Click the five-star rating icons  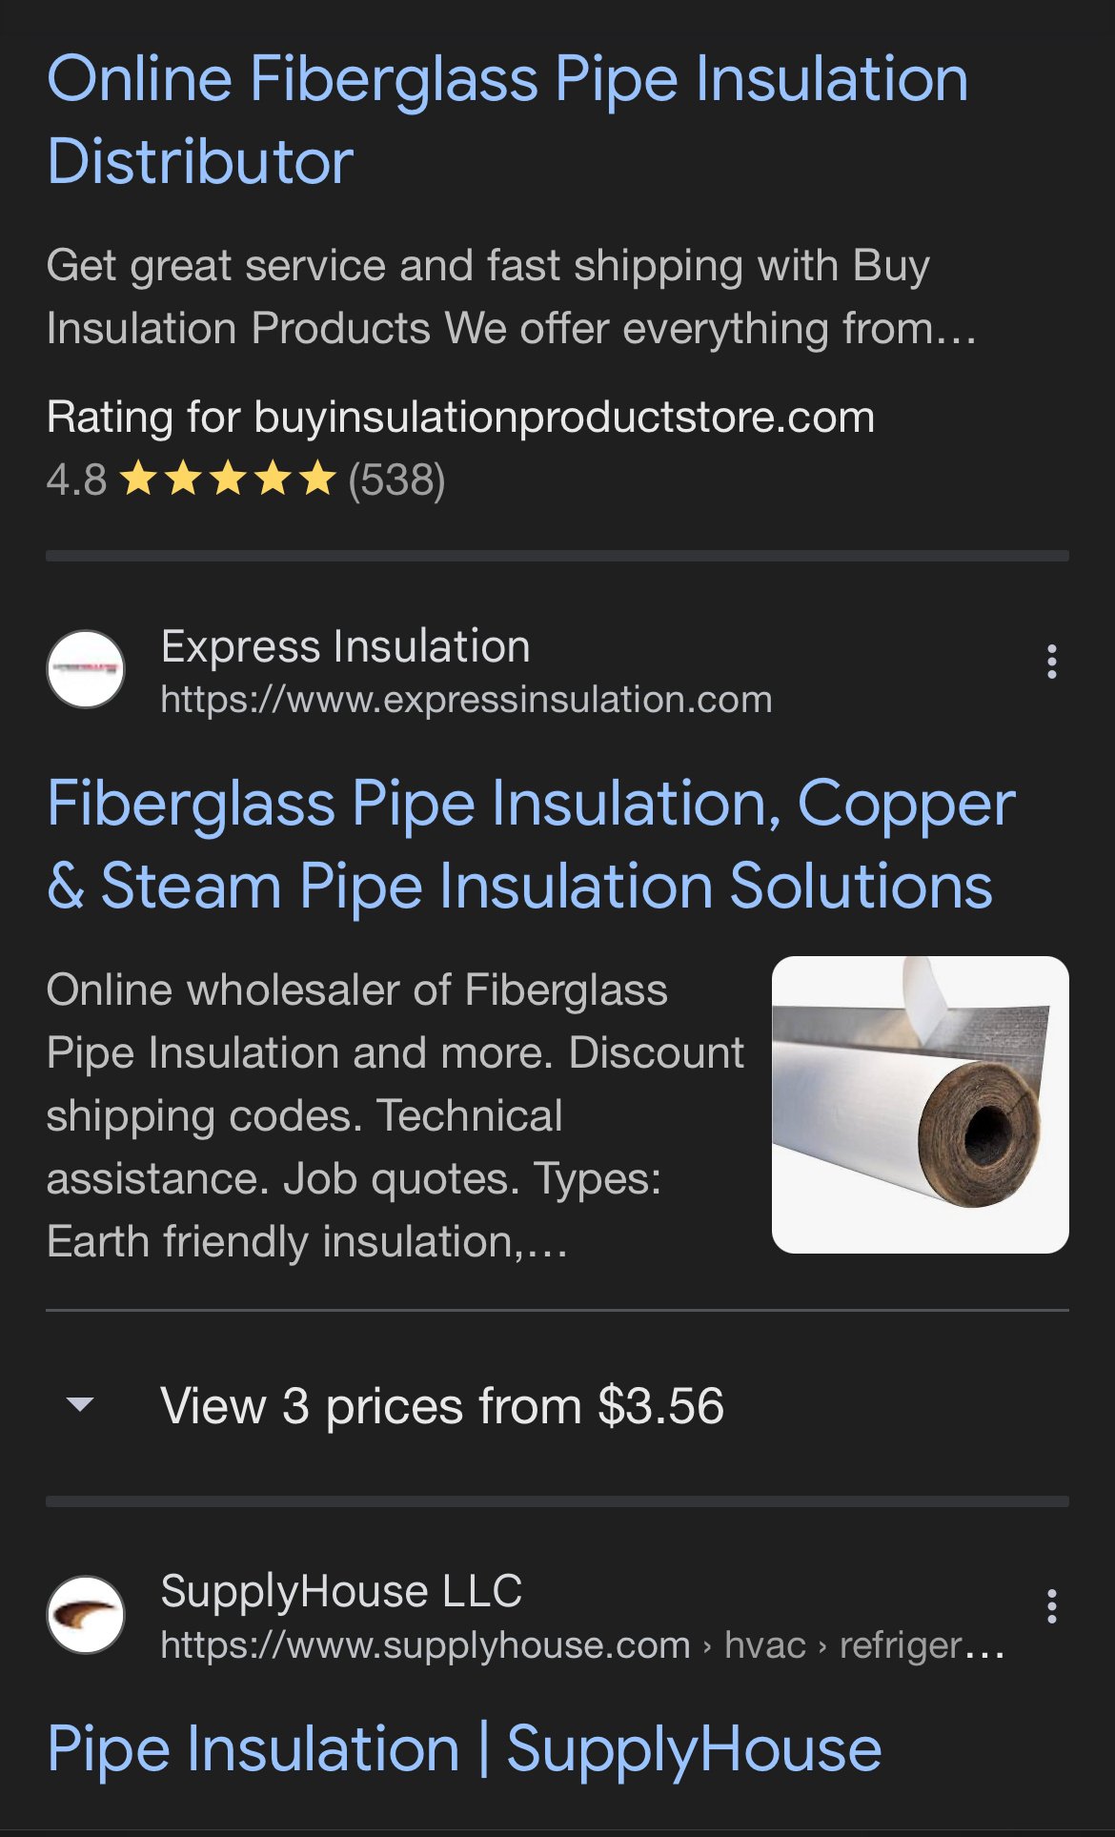tap(229, 480)
